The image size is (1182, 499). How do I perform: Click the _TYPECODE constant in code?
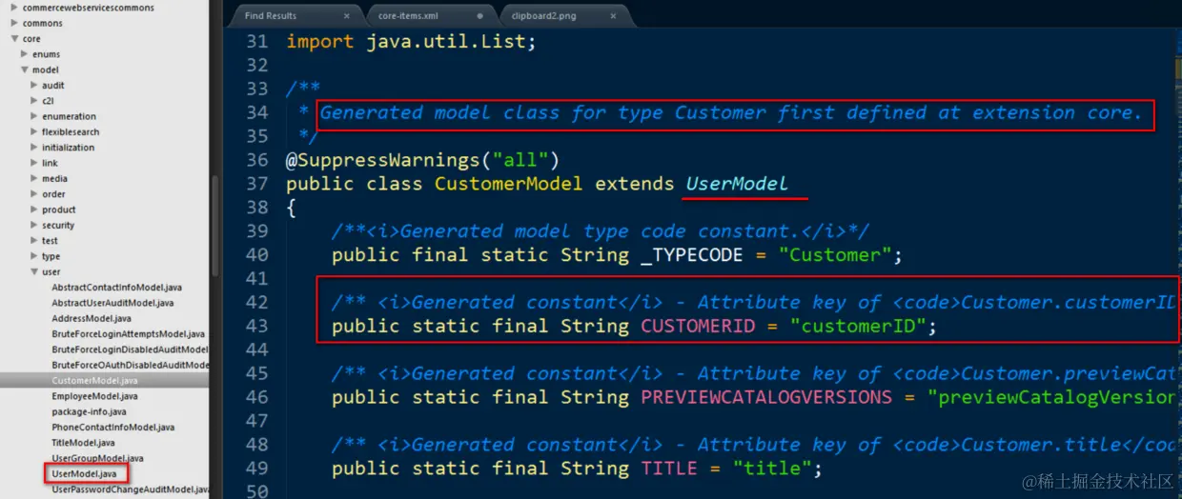coord(692,255)
